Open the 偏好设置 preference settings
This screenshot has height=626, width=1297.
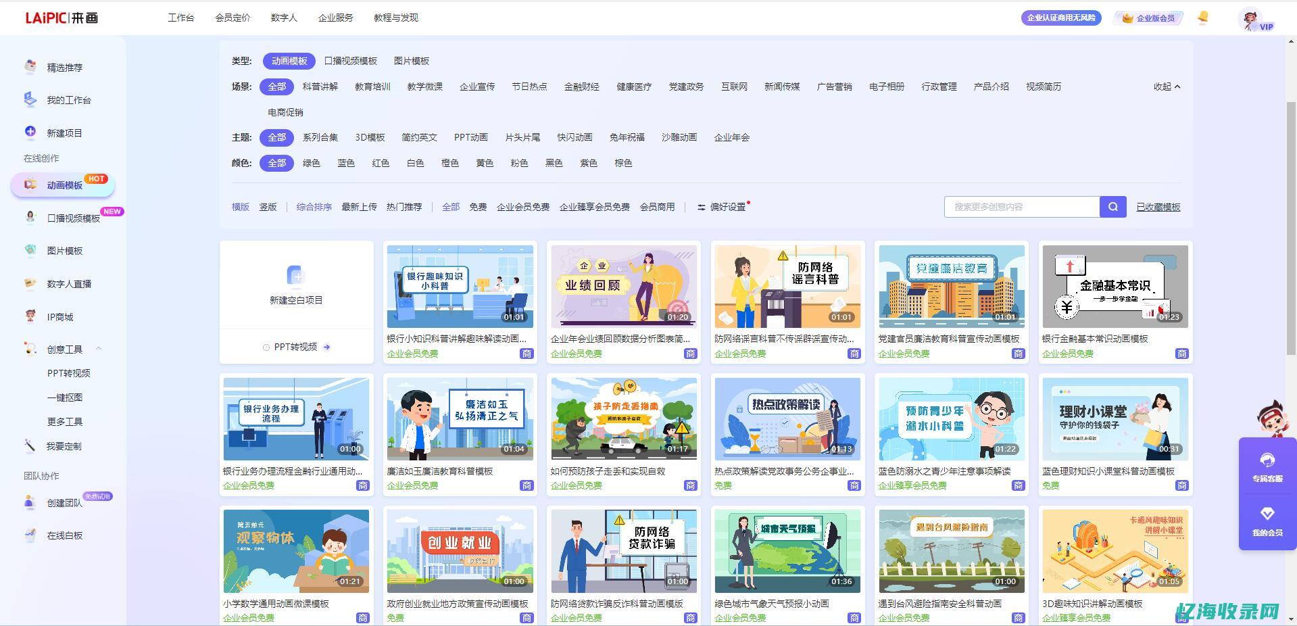pyautogui.click(x=727, y=207)
